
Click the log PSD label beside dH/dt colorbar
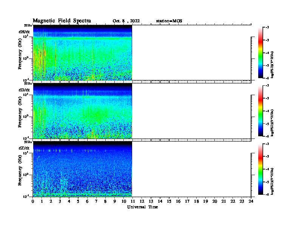pyautogui.click(x=272, y=65)
